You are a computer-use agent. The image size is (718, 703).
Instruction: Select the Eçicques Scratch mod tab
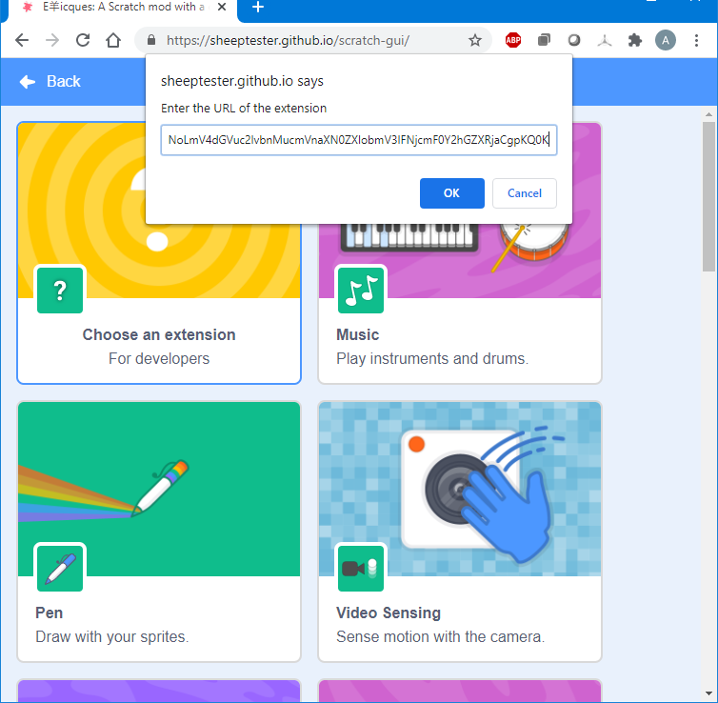pyautogui.click(x=121, y=8)
